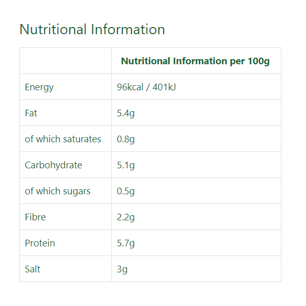Click the 'of which sugars' label
The width and height of the screenshot is (306, 306).
tap(58, 191)
